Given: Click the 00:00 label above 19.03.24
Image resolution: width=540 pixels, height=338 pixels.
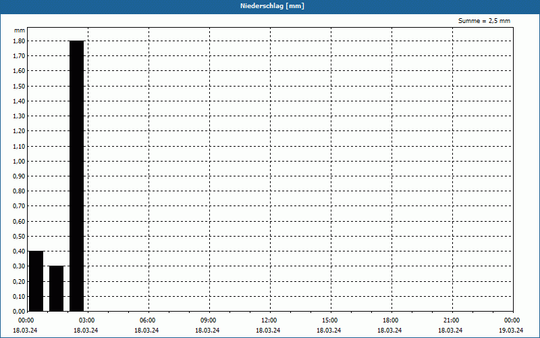Looking at the screenshot, I should tap(512, 320).
